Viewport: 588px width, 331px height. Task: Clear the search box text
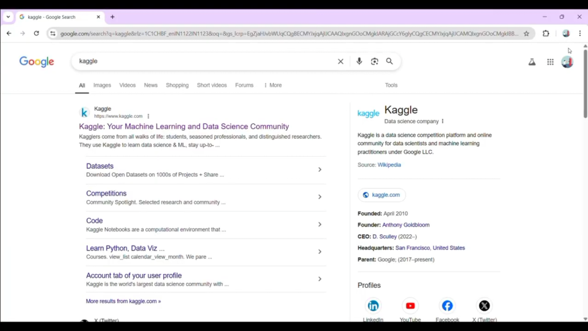(x=341, y=61)
